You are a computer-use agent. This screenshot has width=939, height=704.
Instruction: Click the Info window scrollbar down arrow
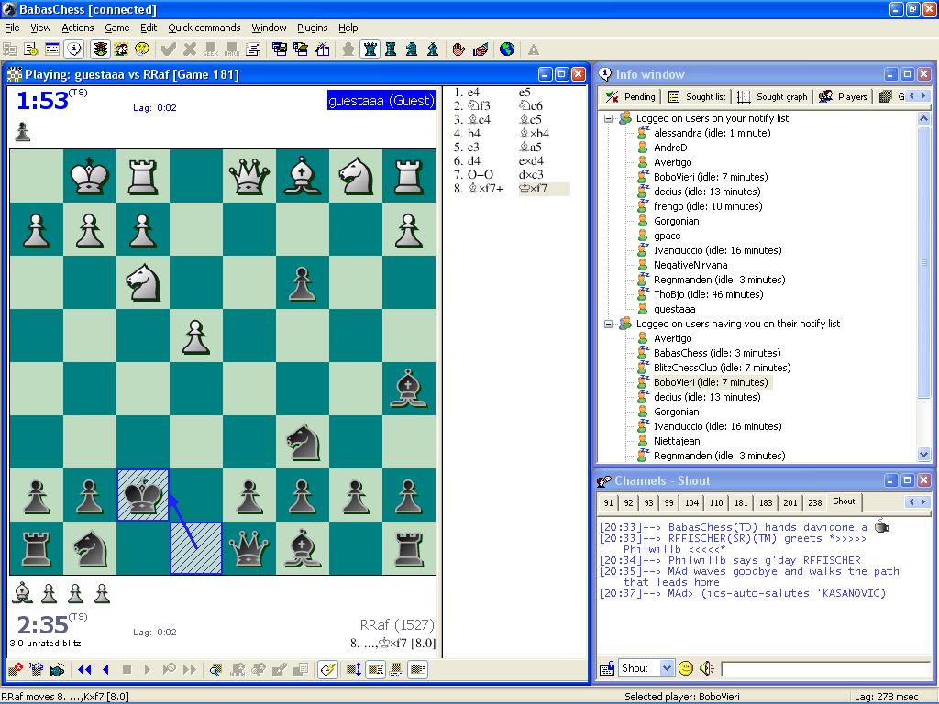click(923, 454)
